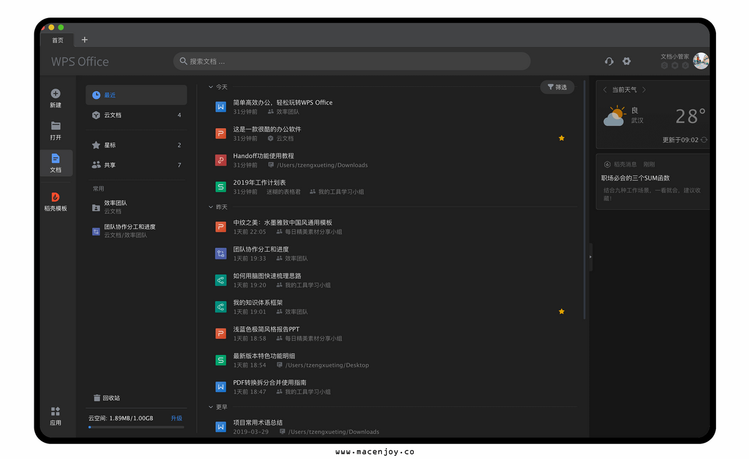
Task: Click Word icon of 项目常用术语总结
Action: pos(220,427)
